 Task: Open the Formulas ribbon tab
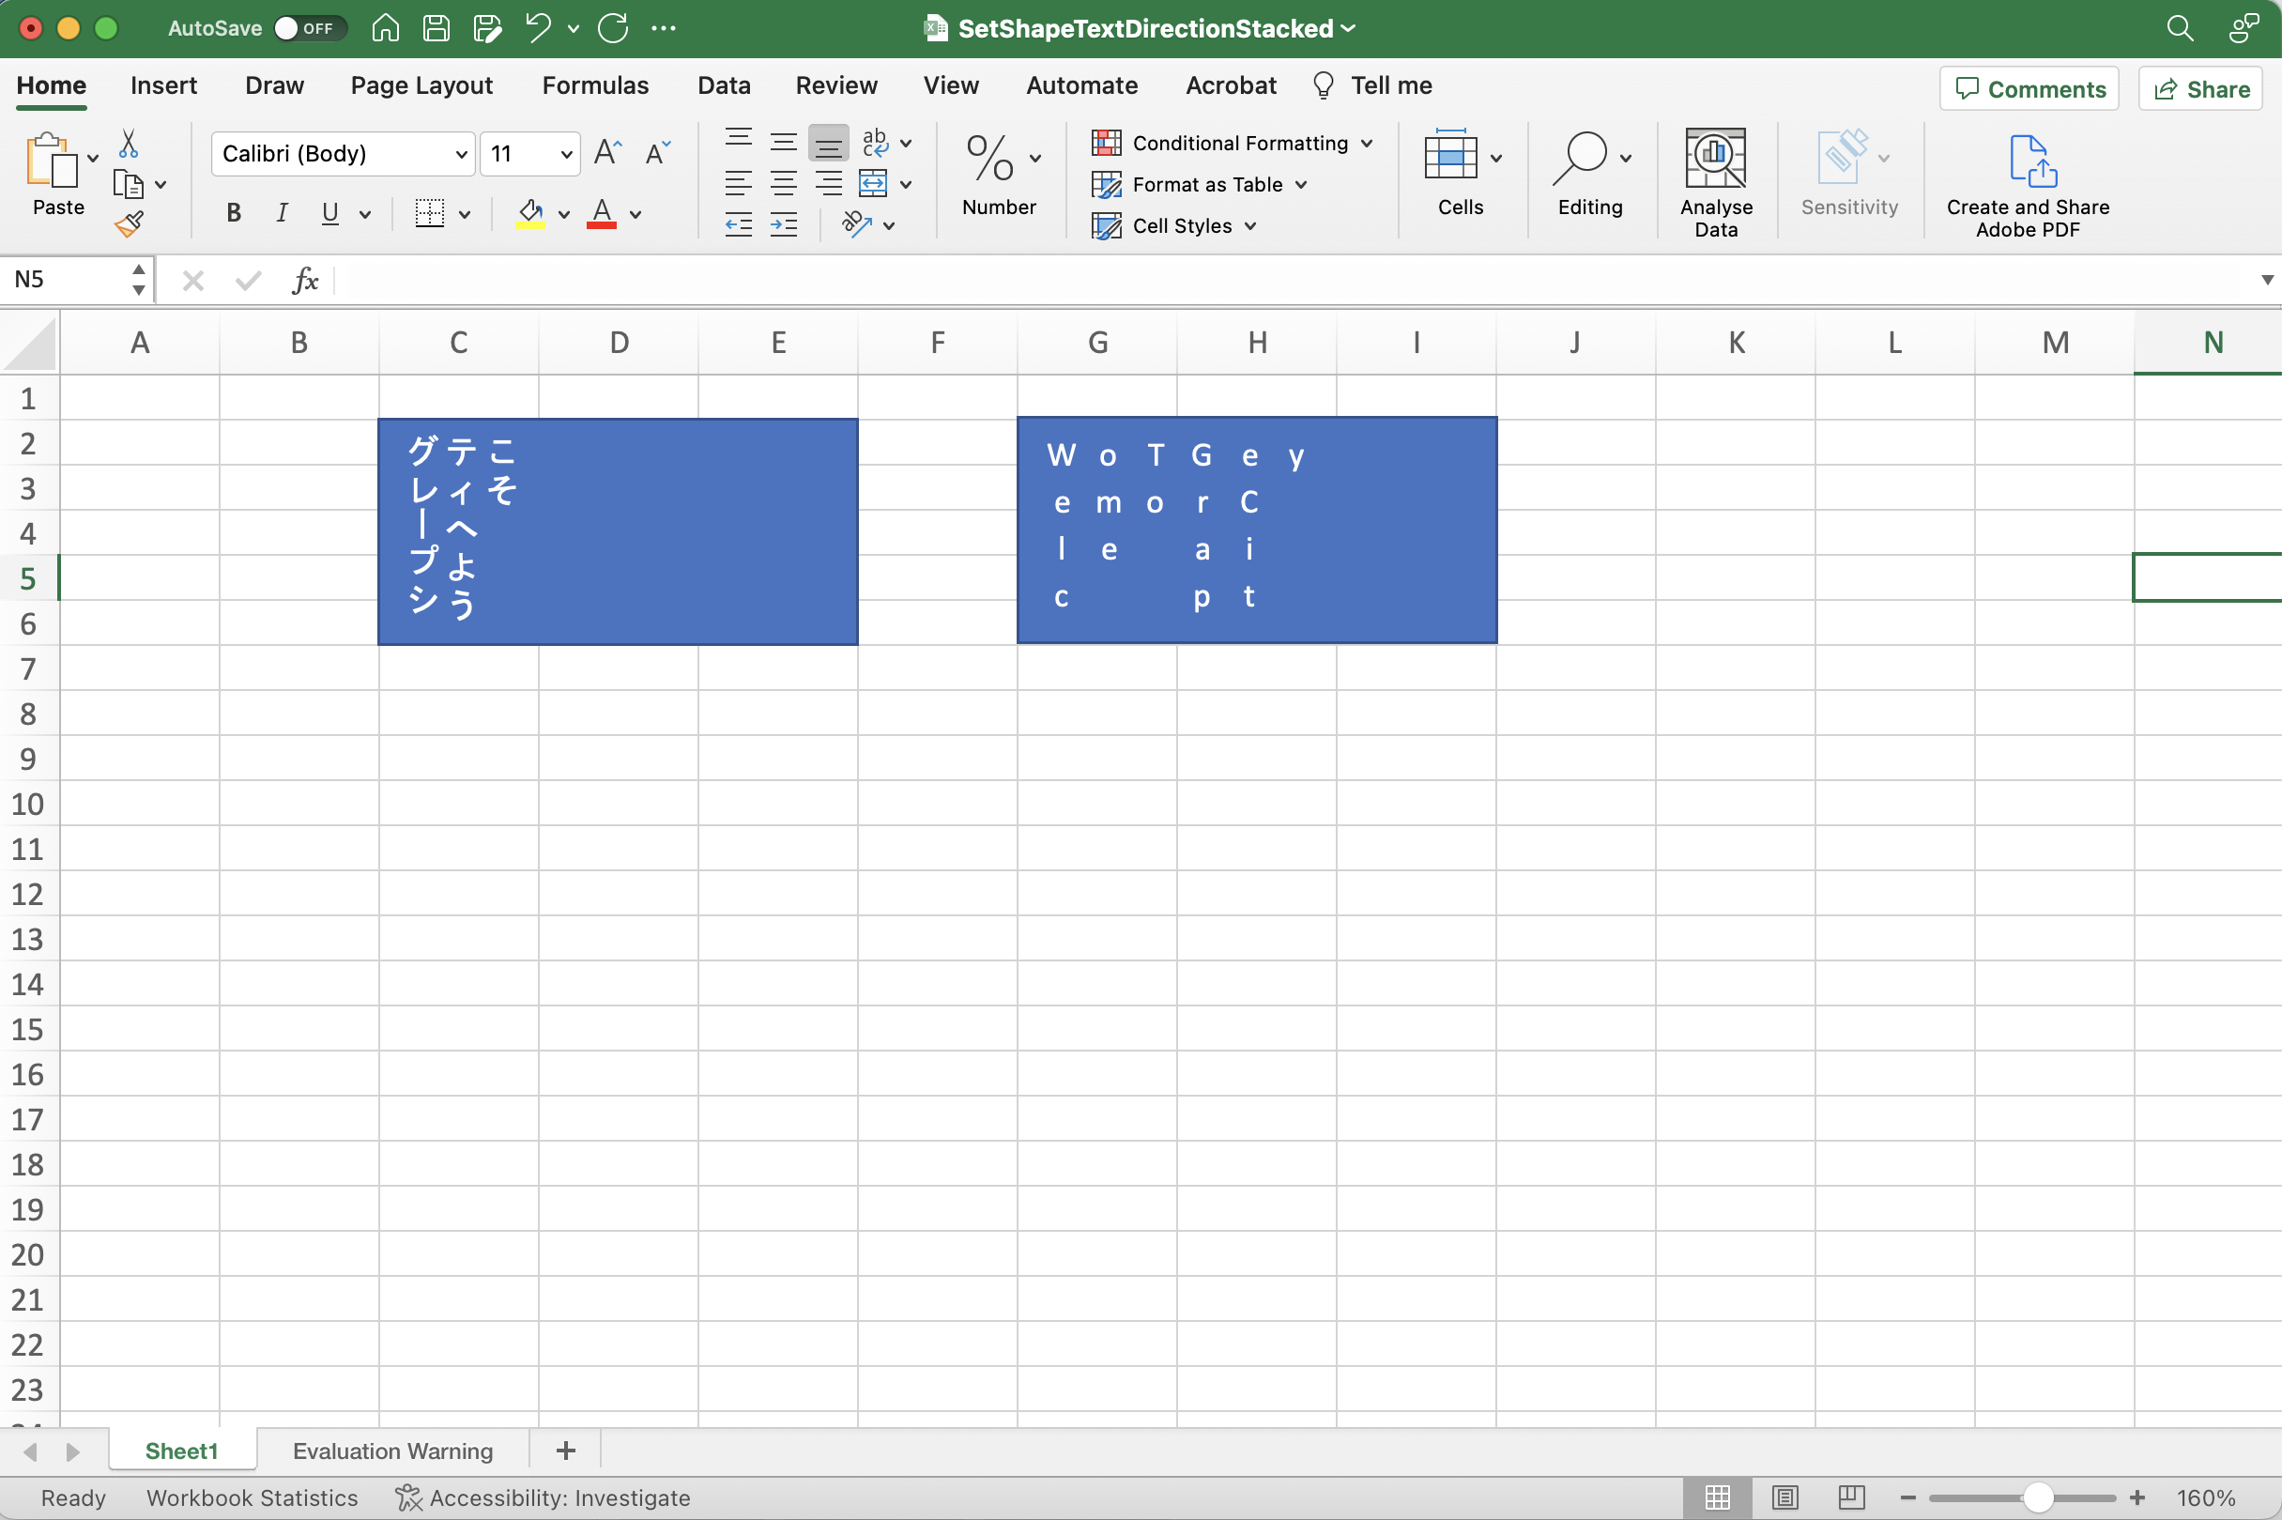[x=595, y=85]
